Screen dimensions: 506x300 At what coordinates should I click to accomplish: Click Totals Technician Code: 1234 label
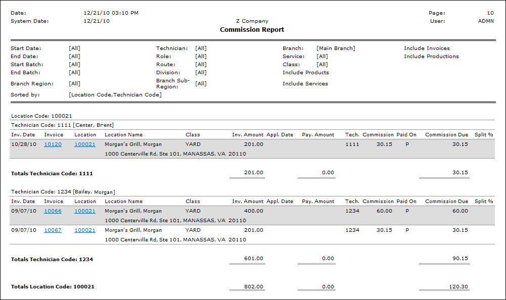click(52, 260)
